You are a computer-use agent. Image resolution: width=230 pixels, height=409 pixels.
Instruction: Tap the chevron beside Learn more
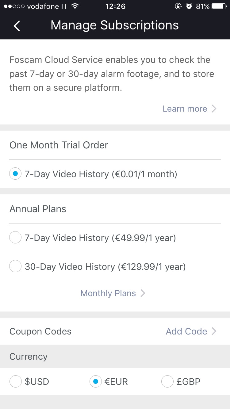(x=214, y=109)
